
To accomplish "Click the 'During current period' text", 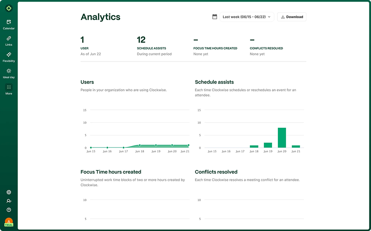I will click(x=154, y=54).
